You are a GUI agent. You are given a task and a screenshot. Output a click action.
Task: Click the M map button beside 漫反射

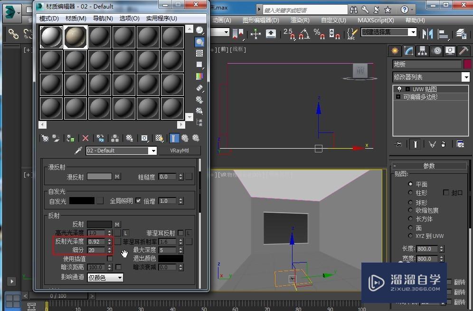coord(117,177)
